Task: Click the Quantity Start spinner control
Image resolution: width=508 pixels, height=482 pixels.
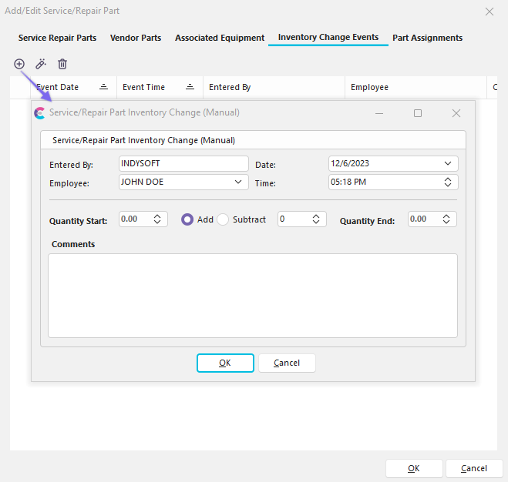Action: click(157, 219)
